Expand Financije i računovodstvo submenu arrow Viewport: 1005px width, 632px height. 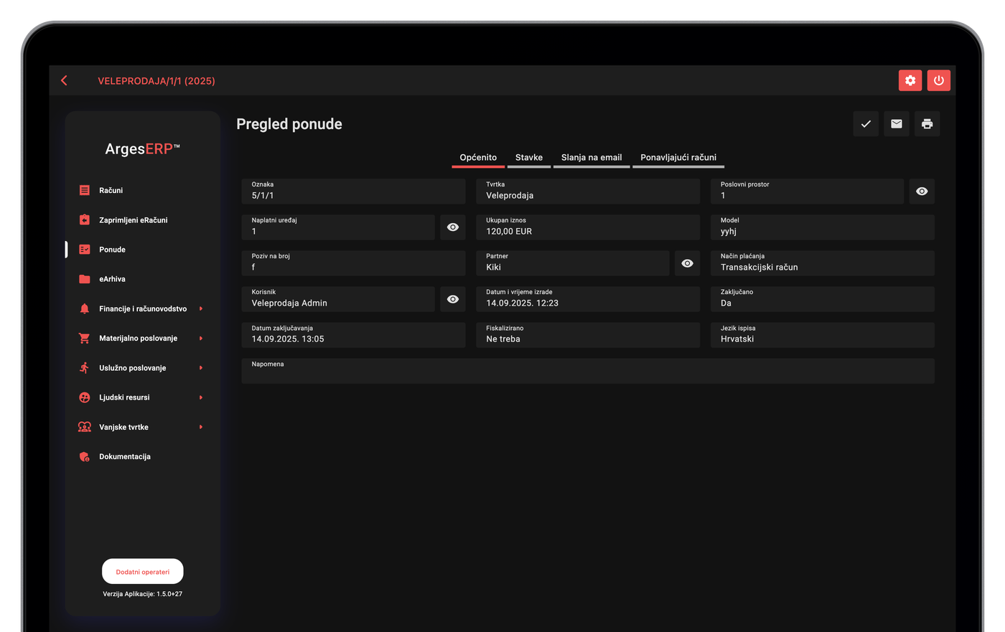201,308
